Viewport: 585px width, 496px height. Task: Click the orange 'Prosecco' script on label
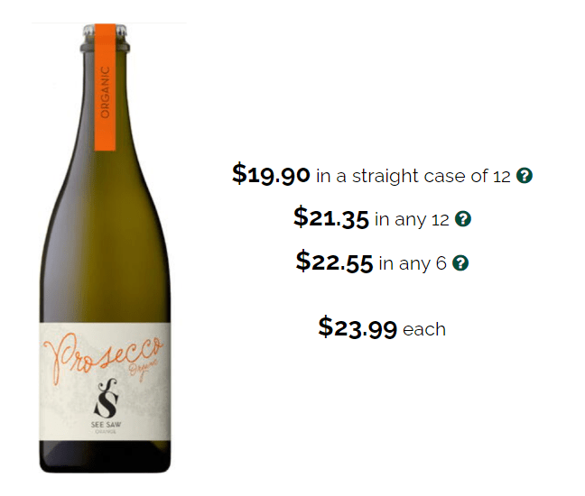click(x=101, y=357)
